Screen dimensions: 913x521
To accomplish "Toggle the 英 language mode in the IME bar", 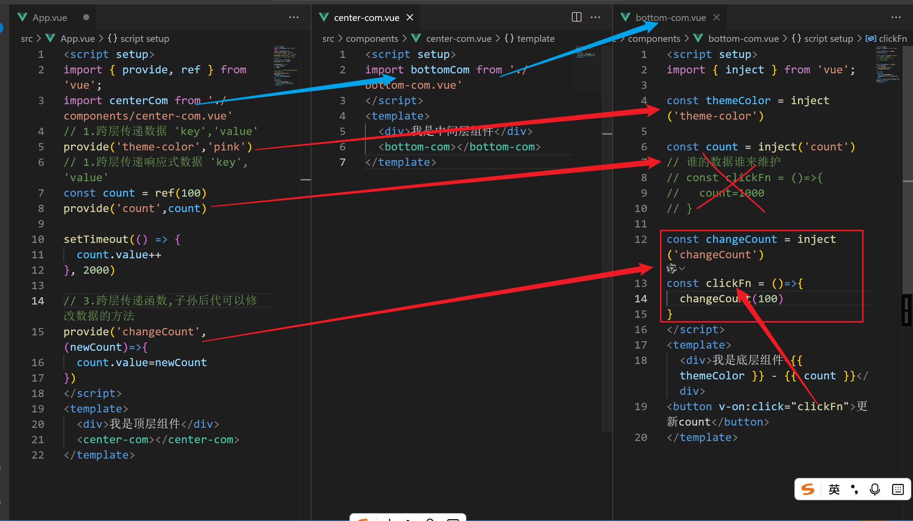I will tap(834, 489).
